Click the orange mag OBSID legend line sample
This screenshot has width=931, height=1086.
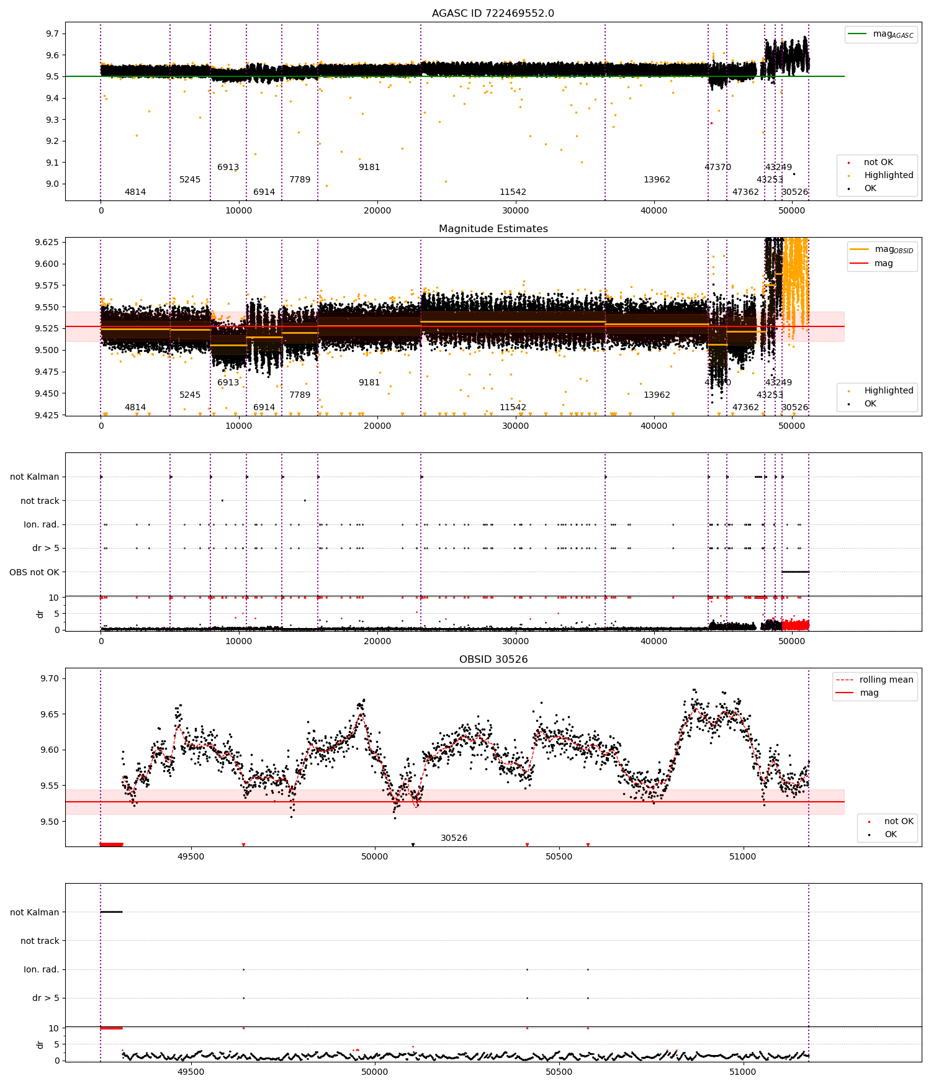859,249
